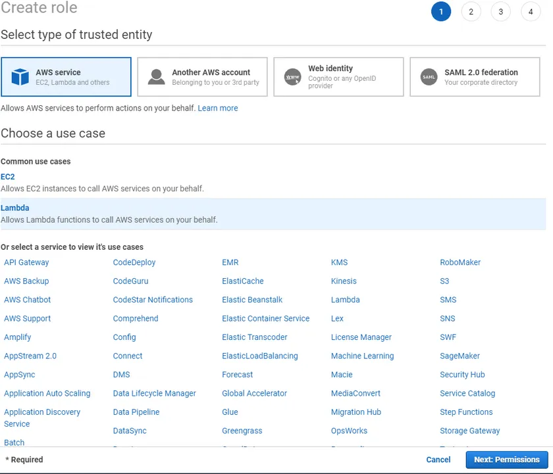
Task: Select Kinesis service
Action: [x=344, y=281]
